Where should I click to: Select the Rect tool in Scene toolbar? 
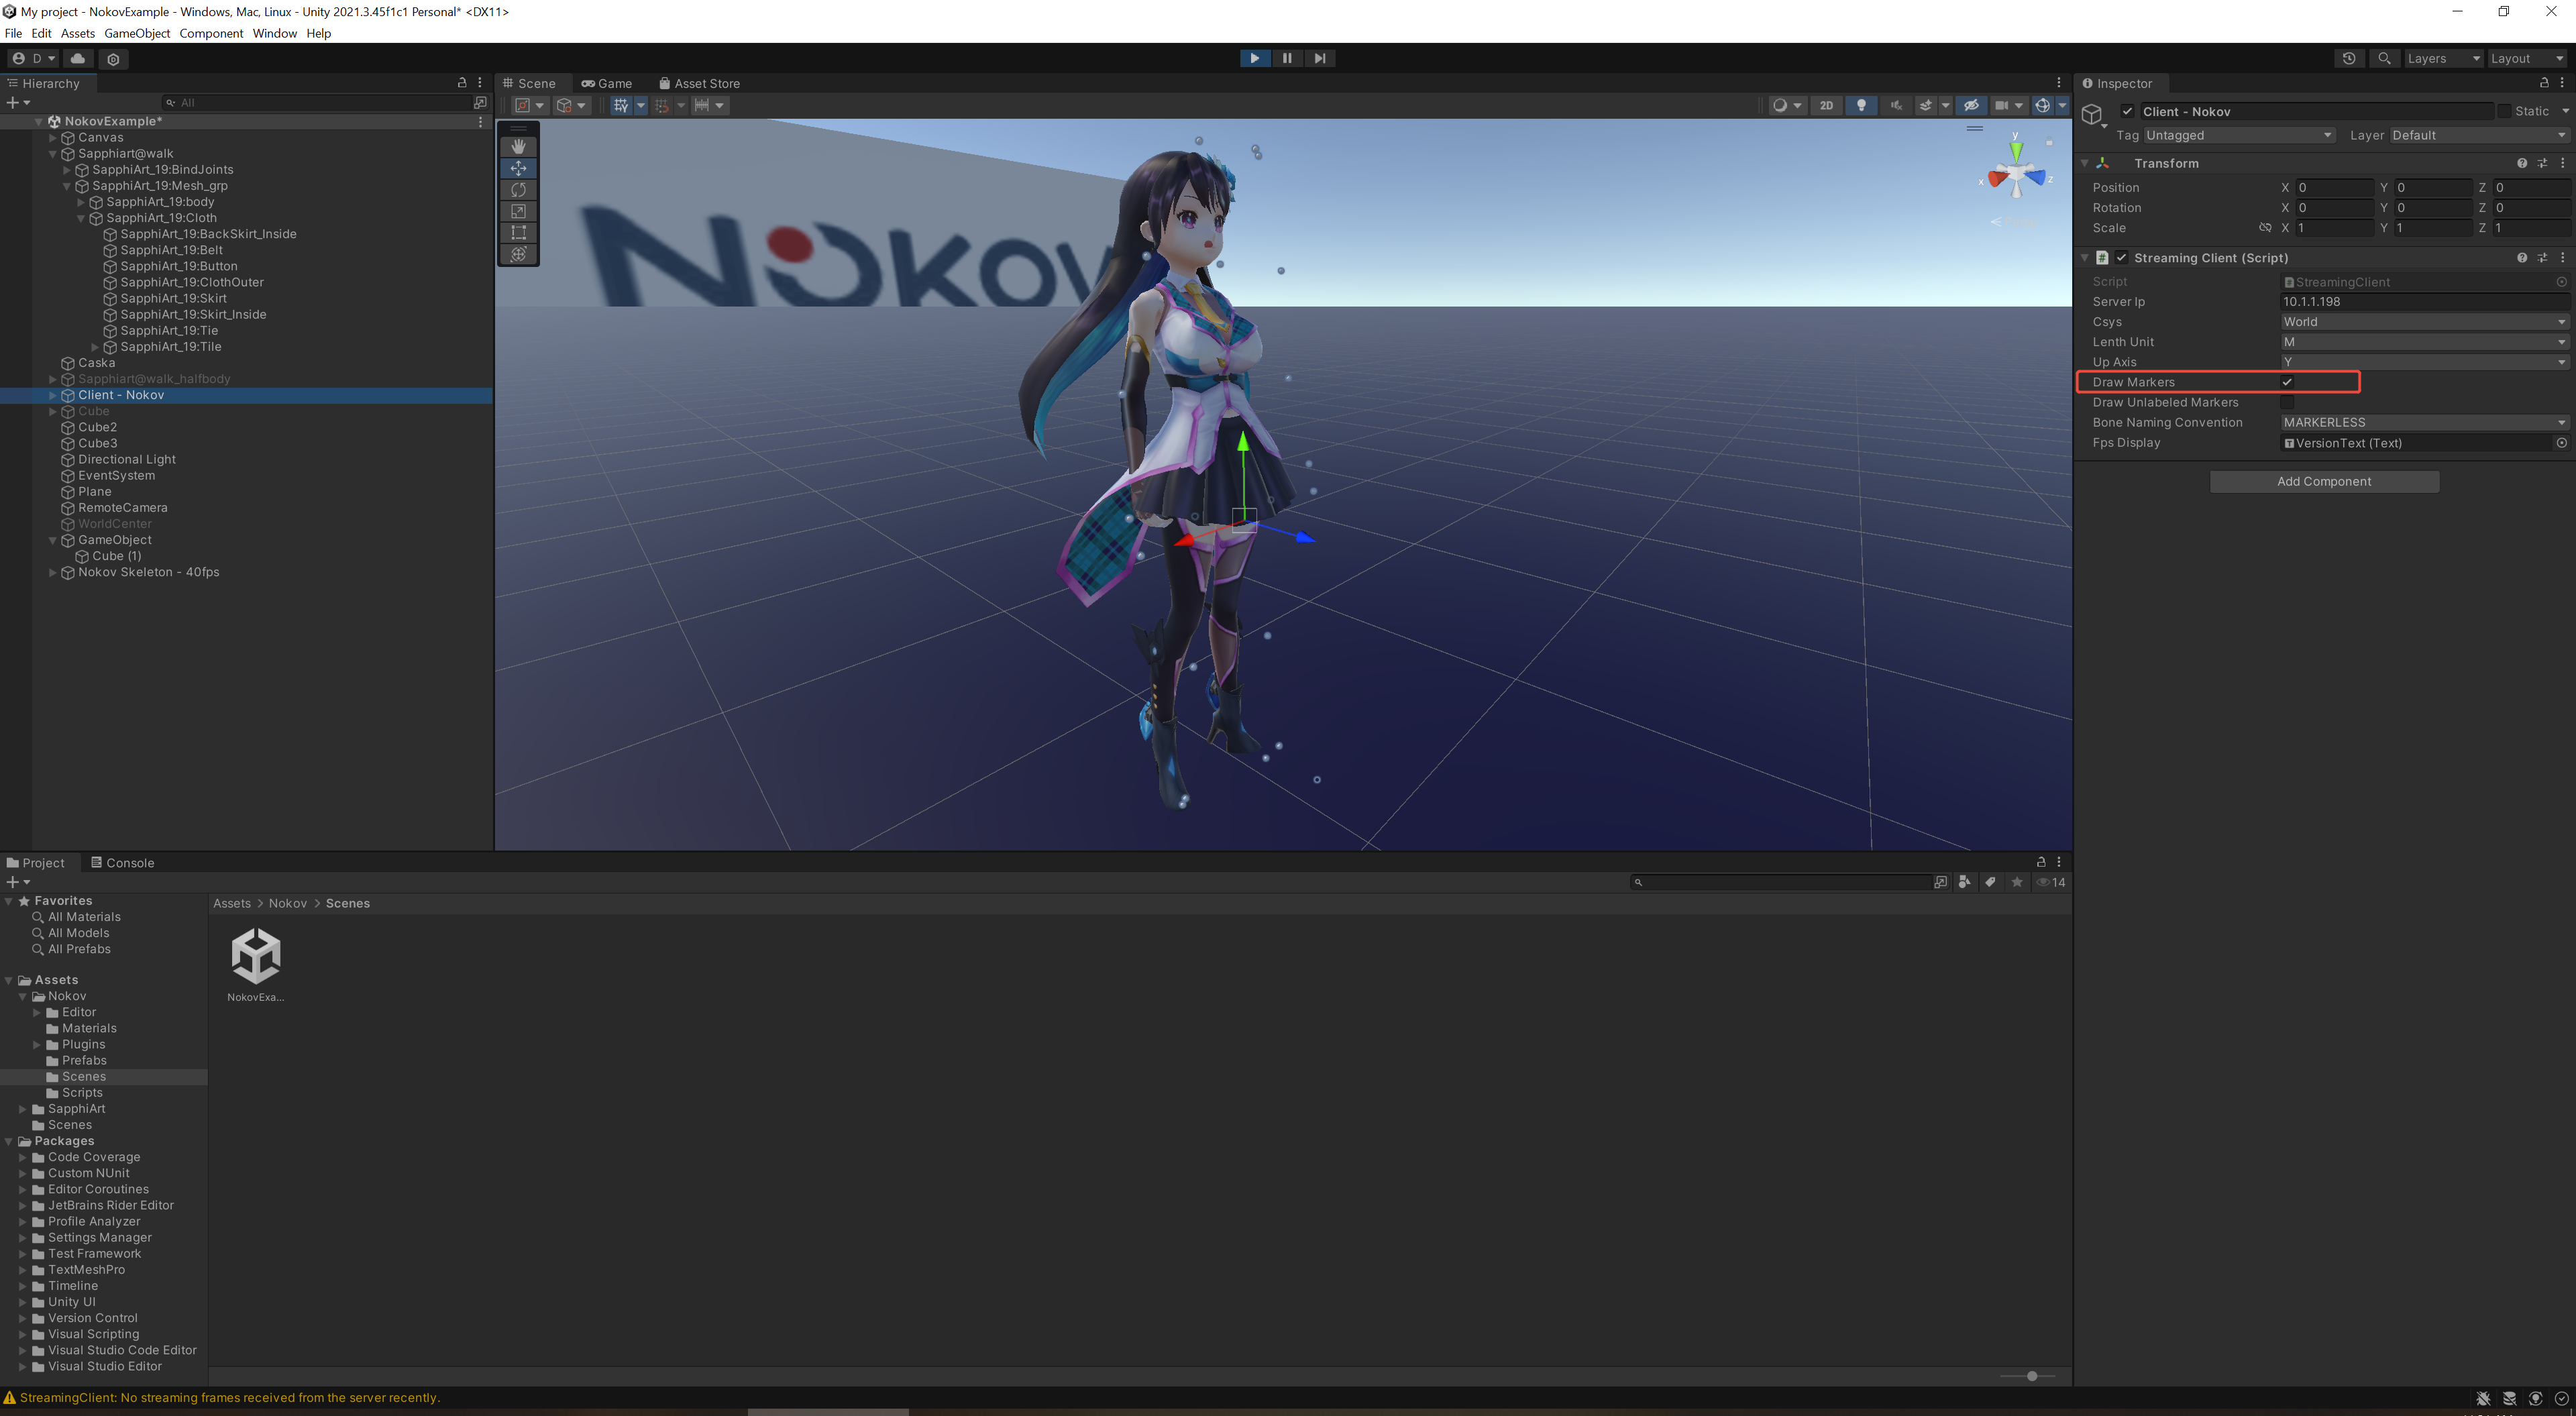pyautogui.click(x=518, y=232)
